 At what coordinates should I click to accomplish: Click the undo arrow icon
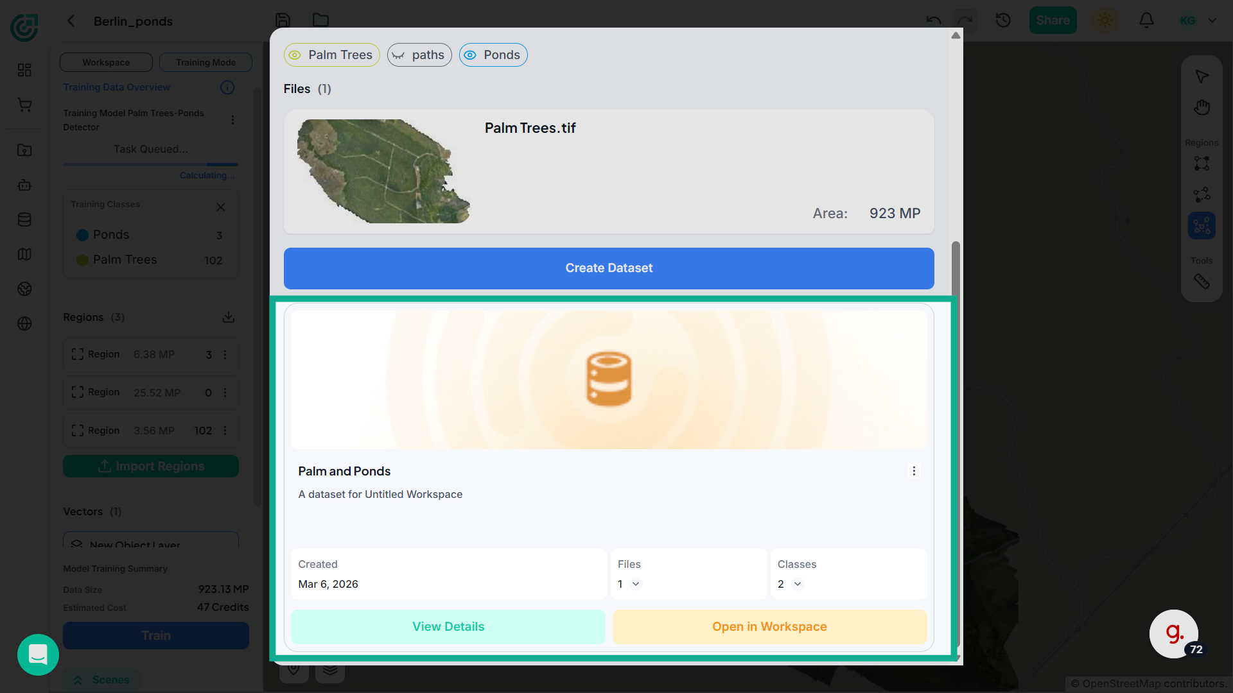pos(934,21)
